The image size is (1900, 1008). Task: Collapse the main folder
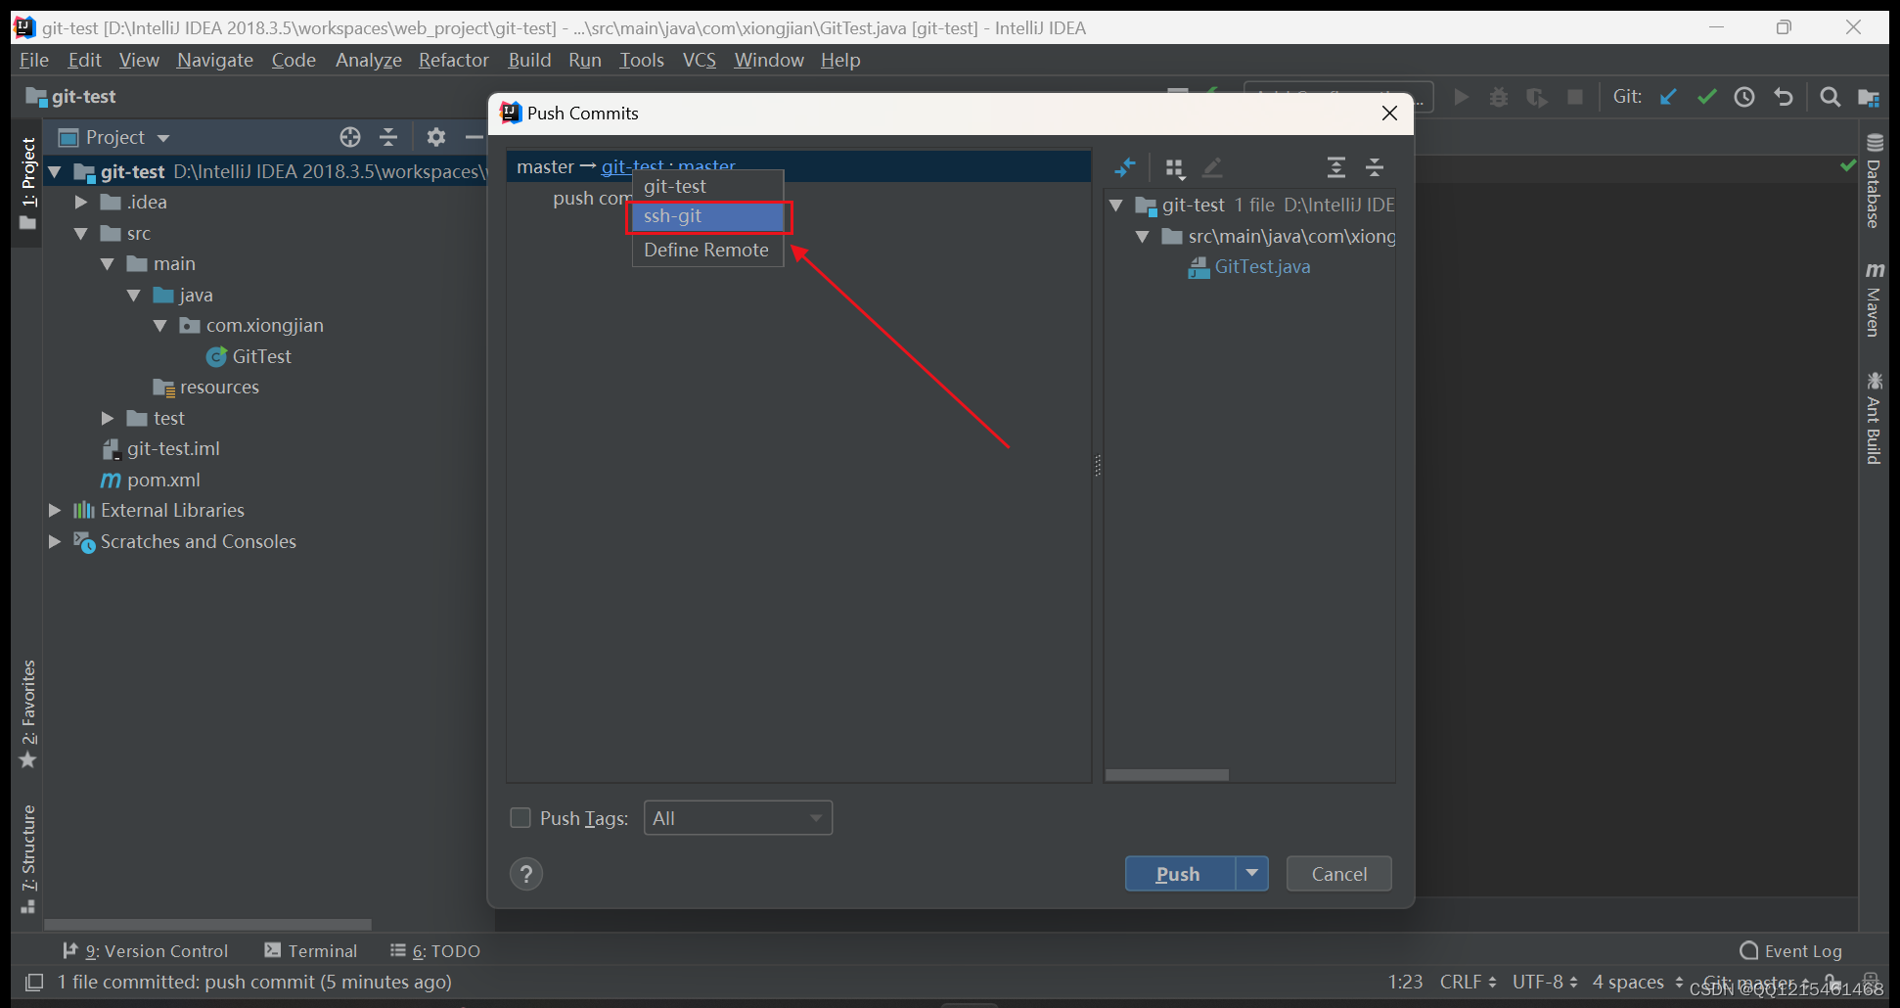click(x=108, y=264)
